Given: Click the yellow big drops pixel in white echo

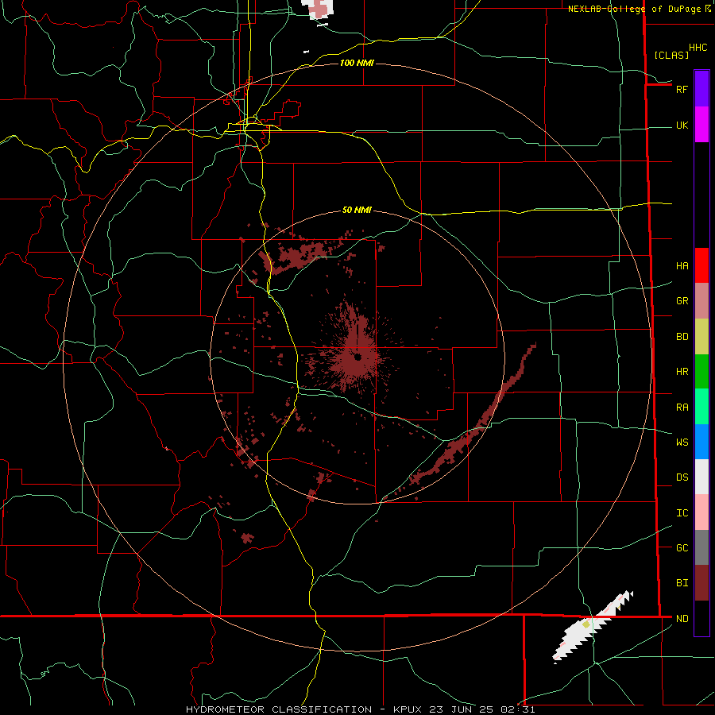Looking at the screenshot, I should (x=586, y=624).
